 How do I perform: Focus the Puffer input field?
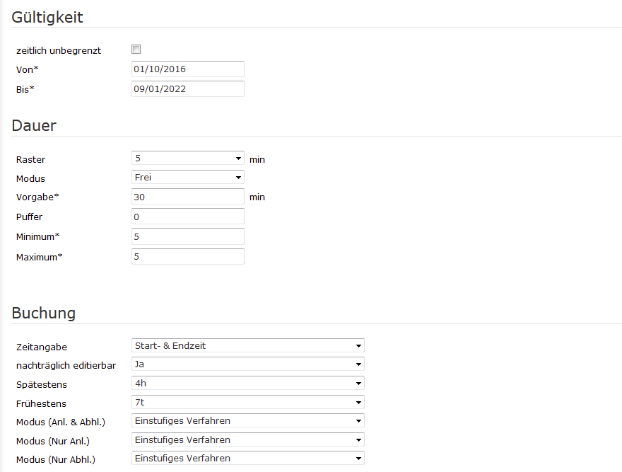coord(188,217)
